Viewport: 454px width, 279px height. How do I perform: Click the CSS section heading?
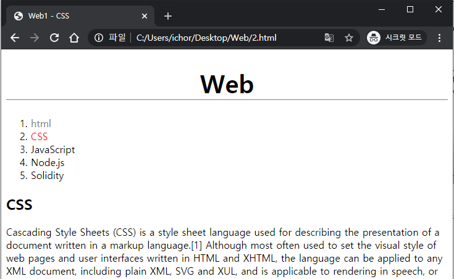point(19,204)
